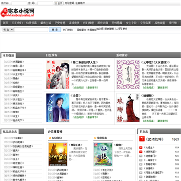Click the 忘记密码 link
Viewport: 181px width, 181px height.
tap(69, 3)
